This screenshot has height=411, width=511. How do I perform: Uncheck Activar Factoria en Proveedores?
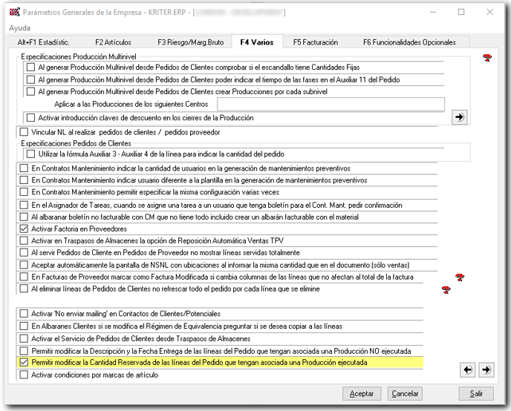pyautogui.click(x=24, y=228)
